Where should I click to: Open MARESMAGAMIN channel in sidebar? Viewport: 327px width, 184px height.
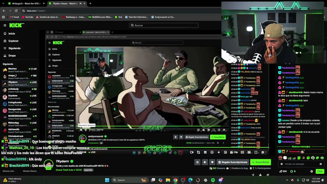tap(20, 117)
